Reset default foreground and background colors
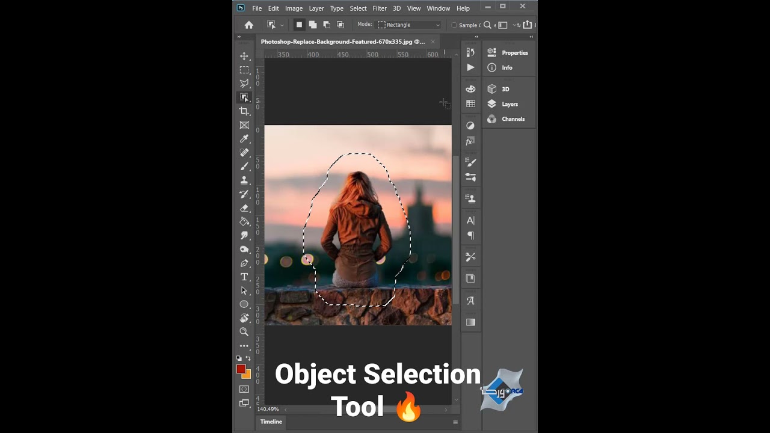This screenshot has width=770, height=433. [x=239, y=358]
